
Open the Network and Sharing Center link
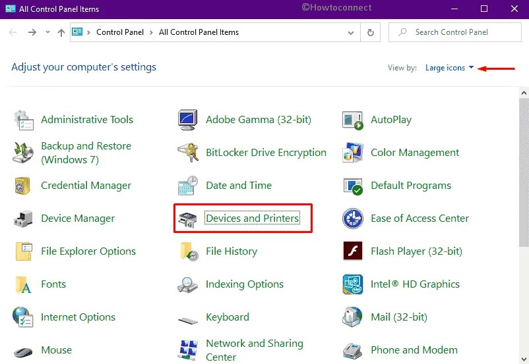tap(255, 350)
